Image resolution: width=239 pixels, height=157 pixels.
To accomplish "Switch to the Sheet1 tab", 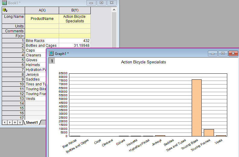I will pos(32,122).
